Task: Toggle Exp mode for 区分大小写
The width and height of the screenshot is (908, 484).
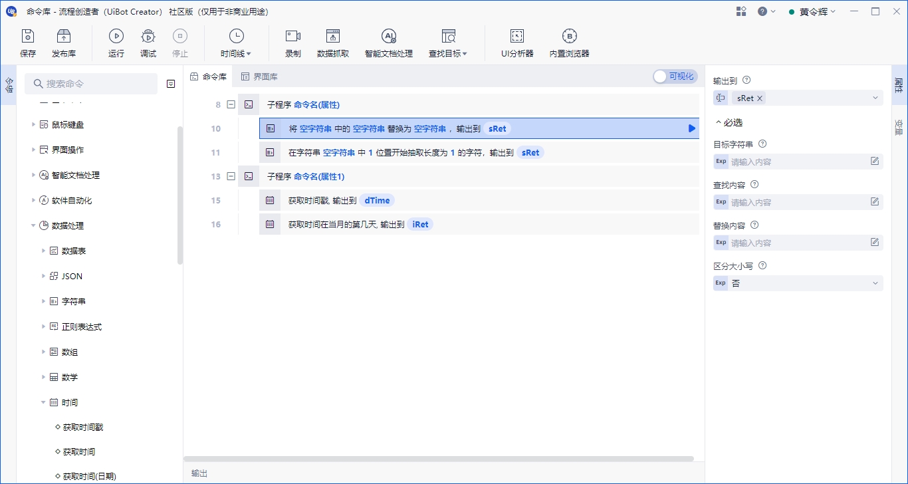Action: tap(721, 283)
